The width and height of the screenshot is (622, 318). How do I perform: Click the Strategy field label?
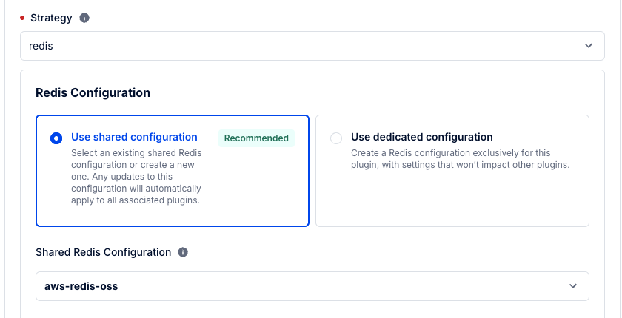51,18
